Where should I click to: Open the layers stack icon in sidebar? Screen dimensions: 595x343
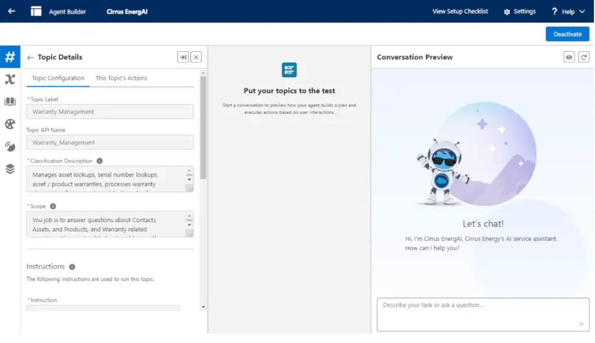[x=10, y=169]
